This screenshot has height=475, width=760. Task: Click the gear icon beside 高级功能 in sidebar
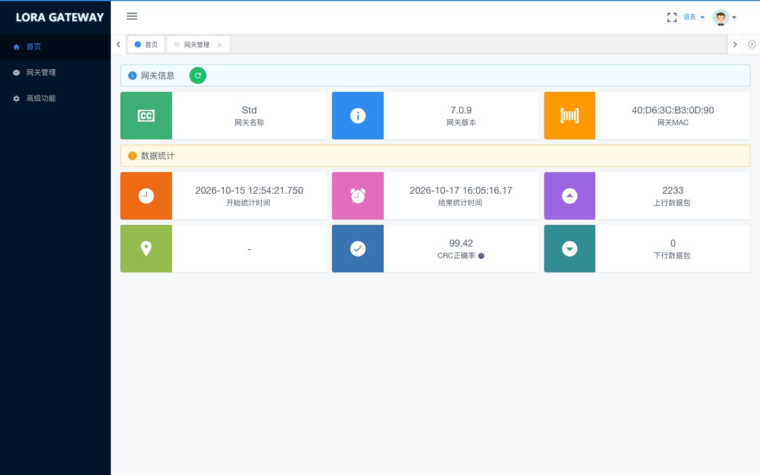pos(16,99)
